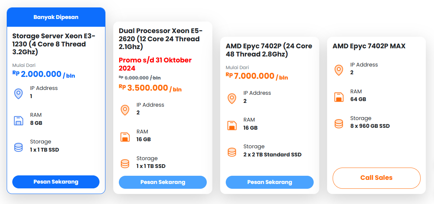Click RAM icon in Epyc 7402P MAX card
The height and width of the screenshot is (204, 434).
339,97
